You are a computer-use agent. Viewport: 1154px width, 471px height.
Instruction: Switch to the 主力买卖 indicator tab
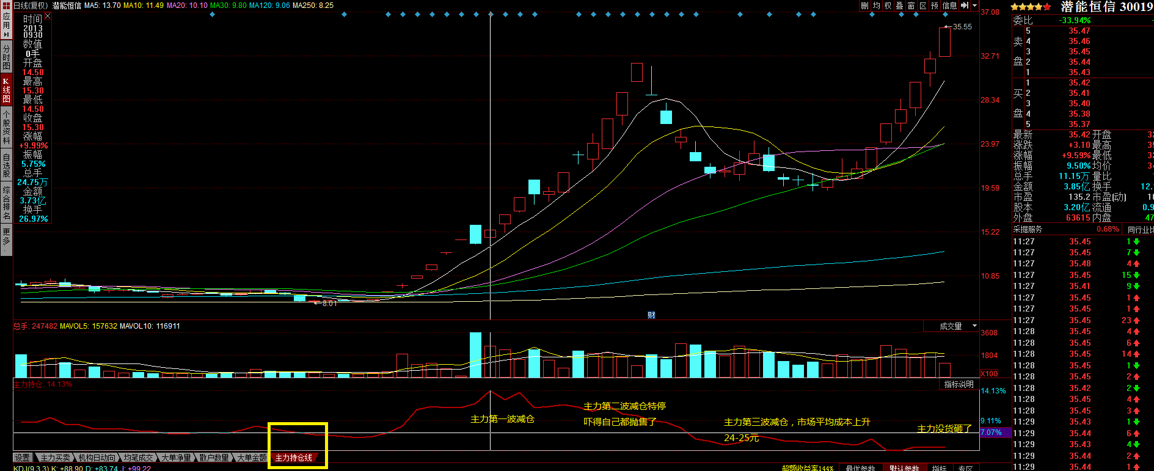55,458
